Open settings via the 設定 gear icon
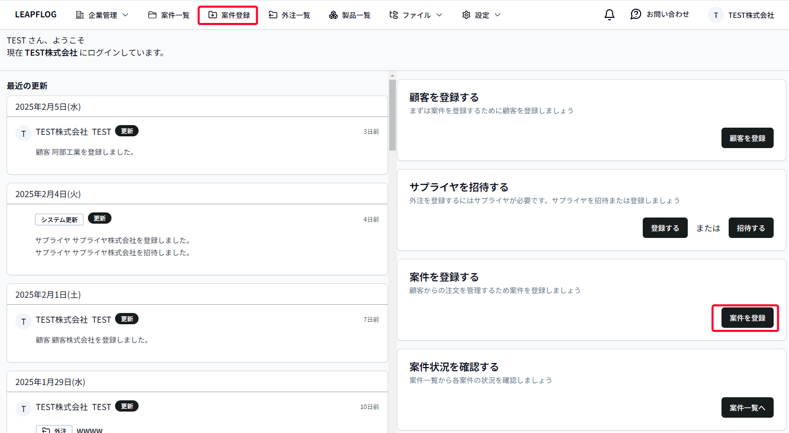Screen dimensions: 789x433 (x=466, y=15)
